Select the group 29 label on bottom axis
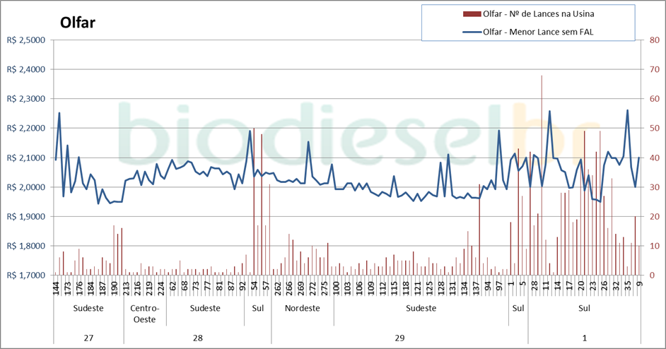 click(x=399, y=338)
